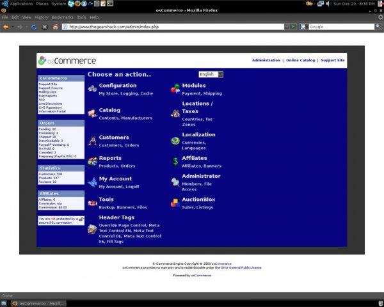
Task: Open the System menu in top panel
Action: 59,4
